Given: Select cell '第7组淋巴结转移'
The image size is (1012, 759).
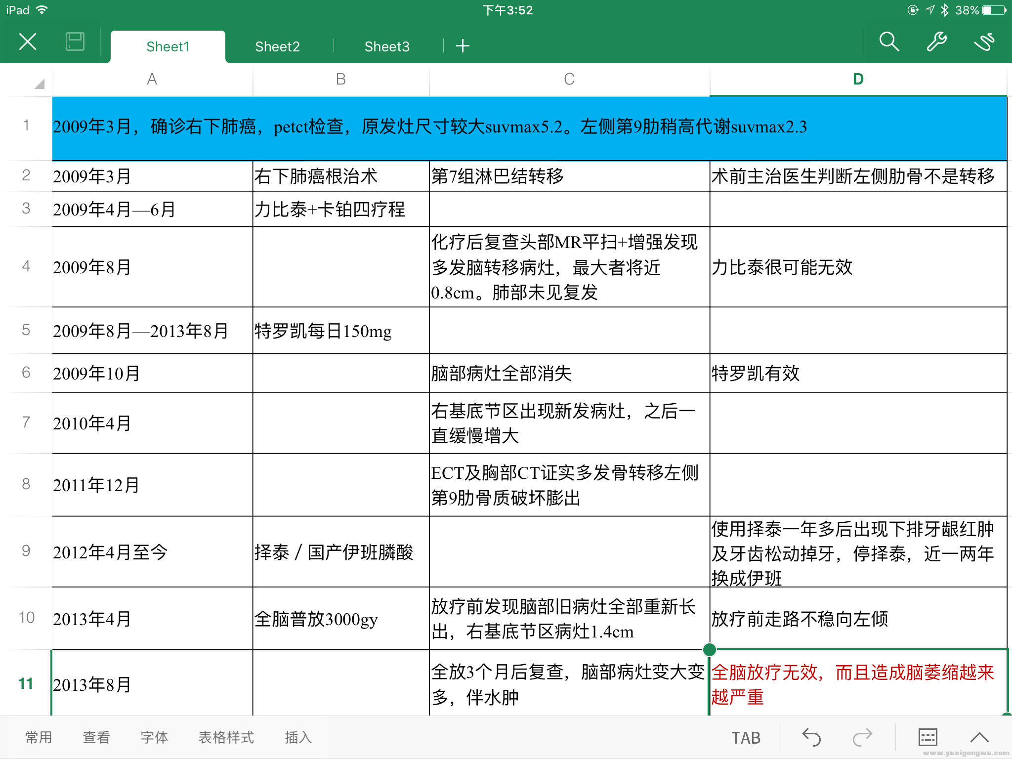Looking at the screenshot, I should coord(569,176).
